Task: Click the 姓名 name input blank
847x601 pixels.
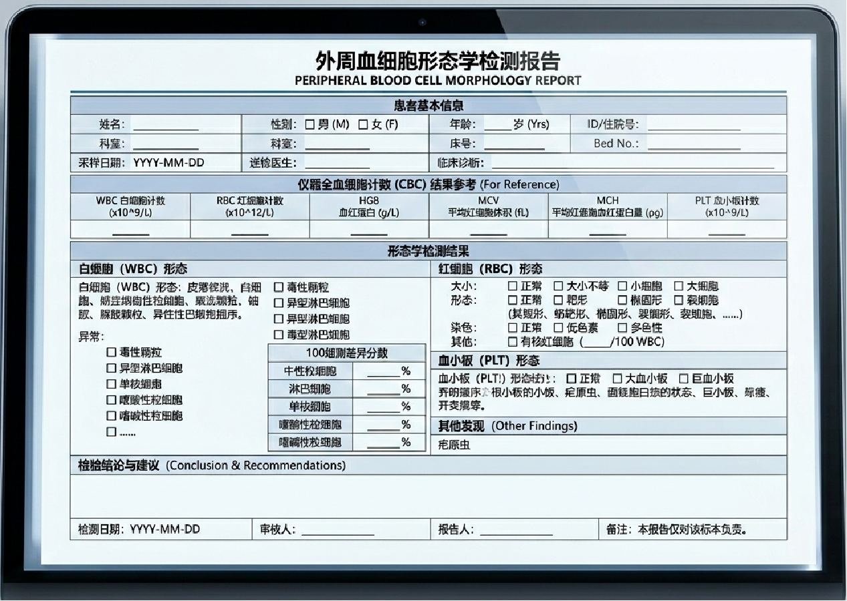Action: (165, 126)
